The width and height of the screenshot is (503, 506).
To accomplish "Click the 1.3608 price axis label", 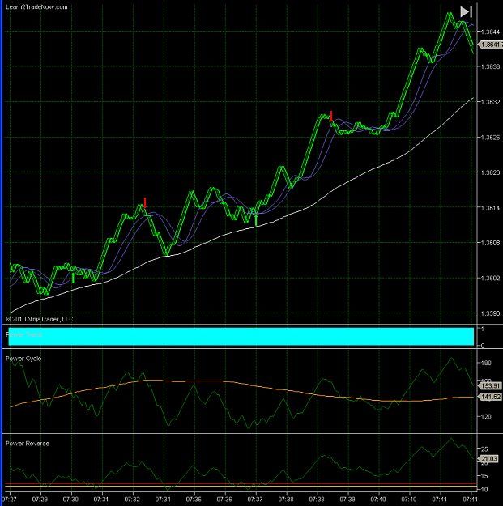I will pyautogui.click(x=490, y=243).
